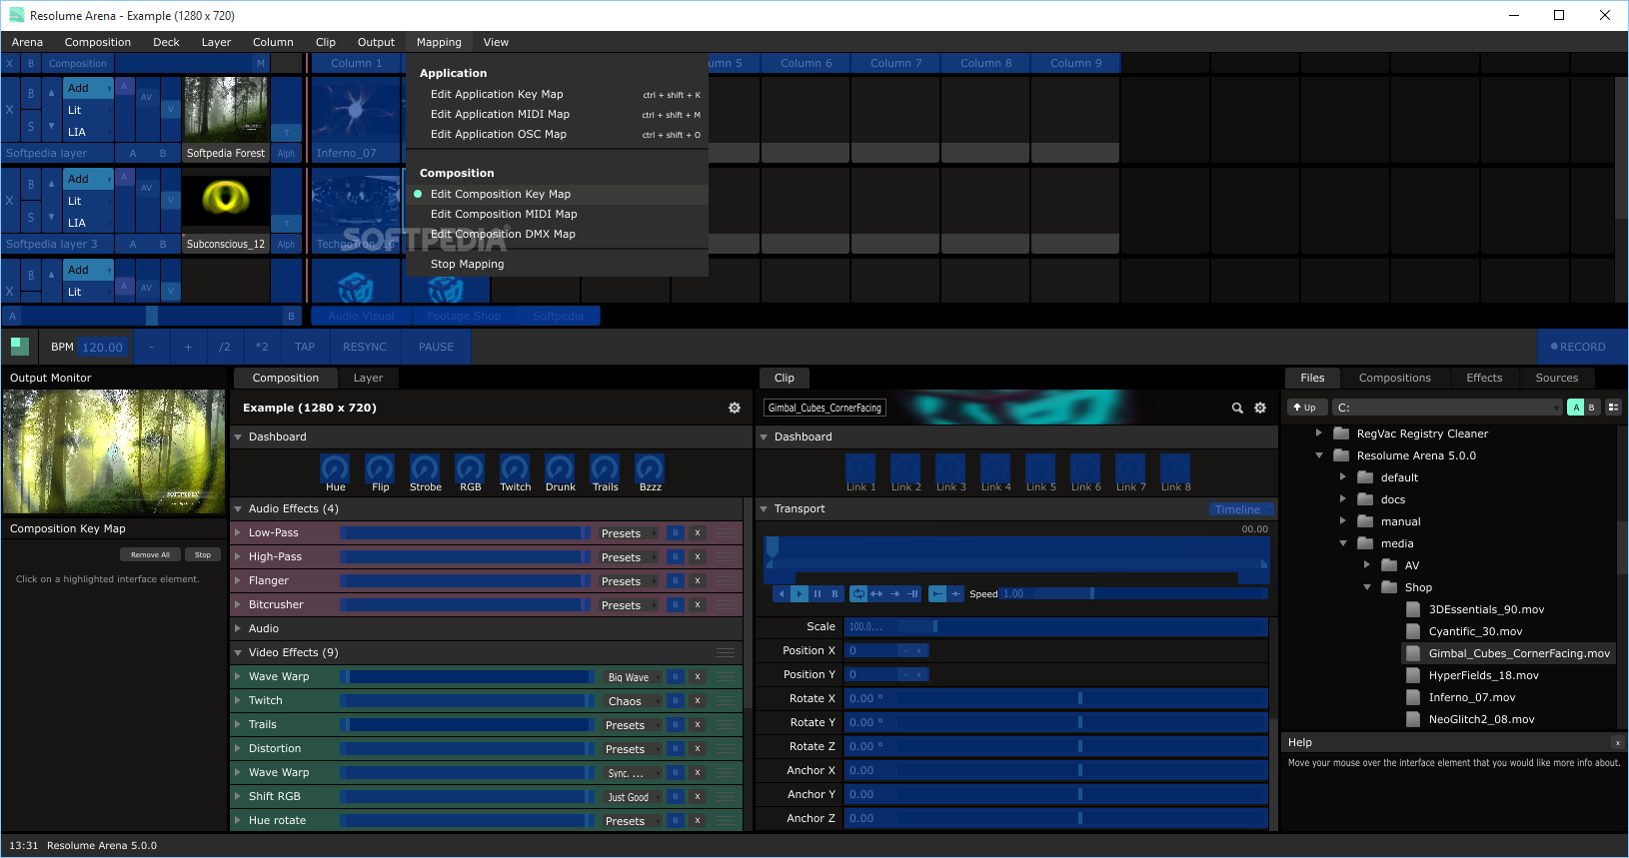The image size is (1629, 858).
Task: Open the Clip panel settings gear
Action: click(1260, 409)
